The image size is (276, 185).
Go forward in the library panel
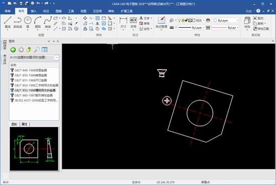(x=21, y=50)
